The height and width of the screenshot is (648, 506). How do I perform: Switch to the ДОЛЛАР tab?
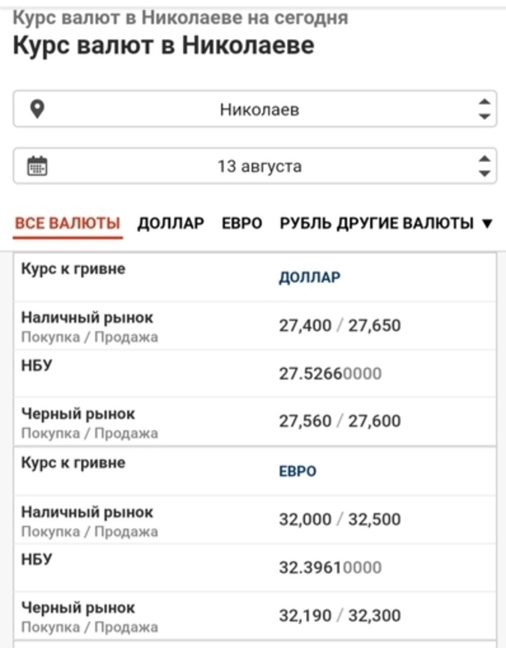coord(171,223)
